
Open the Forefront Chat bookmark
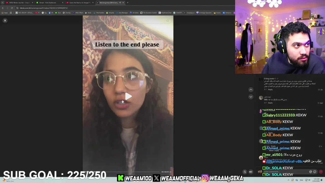[165, 13]
